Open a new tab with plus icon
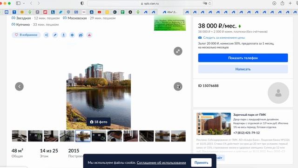 click(290, 3)
